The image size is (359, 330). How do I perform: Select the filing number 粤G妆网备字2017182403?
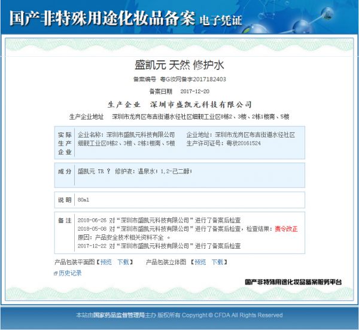click(x=193, y=80)
